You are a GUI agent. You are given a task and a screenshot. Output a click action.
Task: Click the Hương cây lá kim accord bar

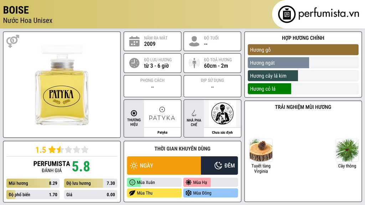[x=303, y=76]
